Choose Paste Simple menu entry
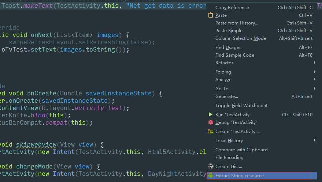Viewport: 322px width, 182px height. pyautogui.click(x=262, y=31)
